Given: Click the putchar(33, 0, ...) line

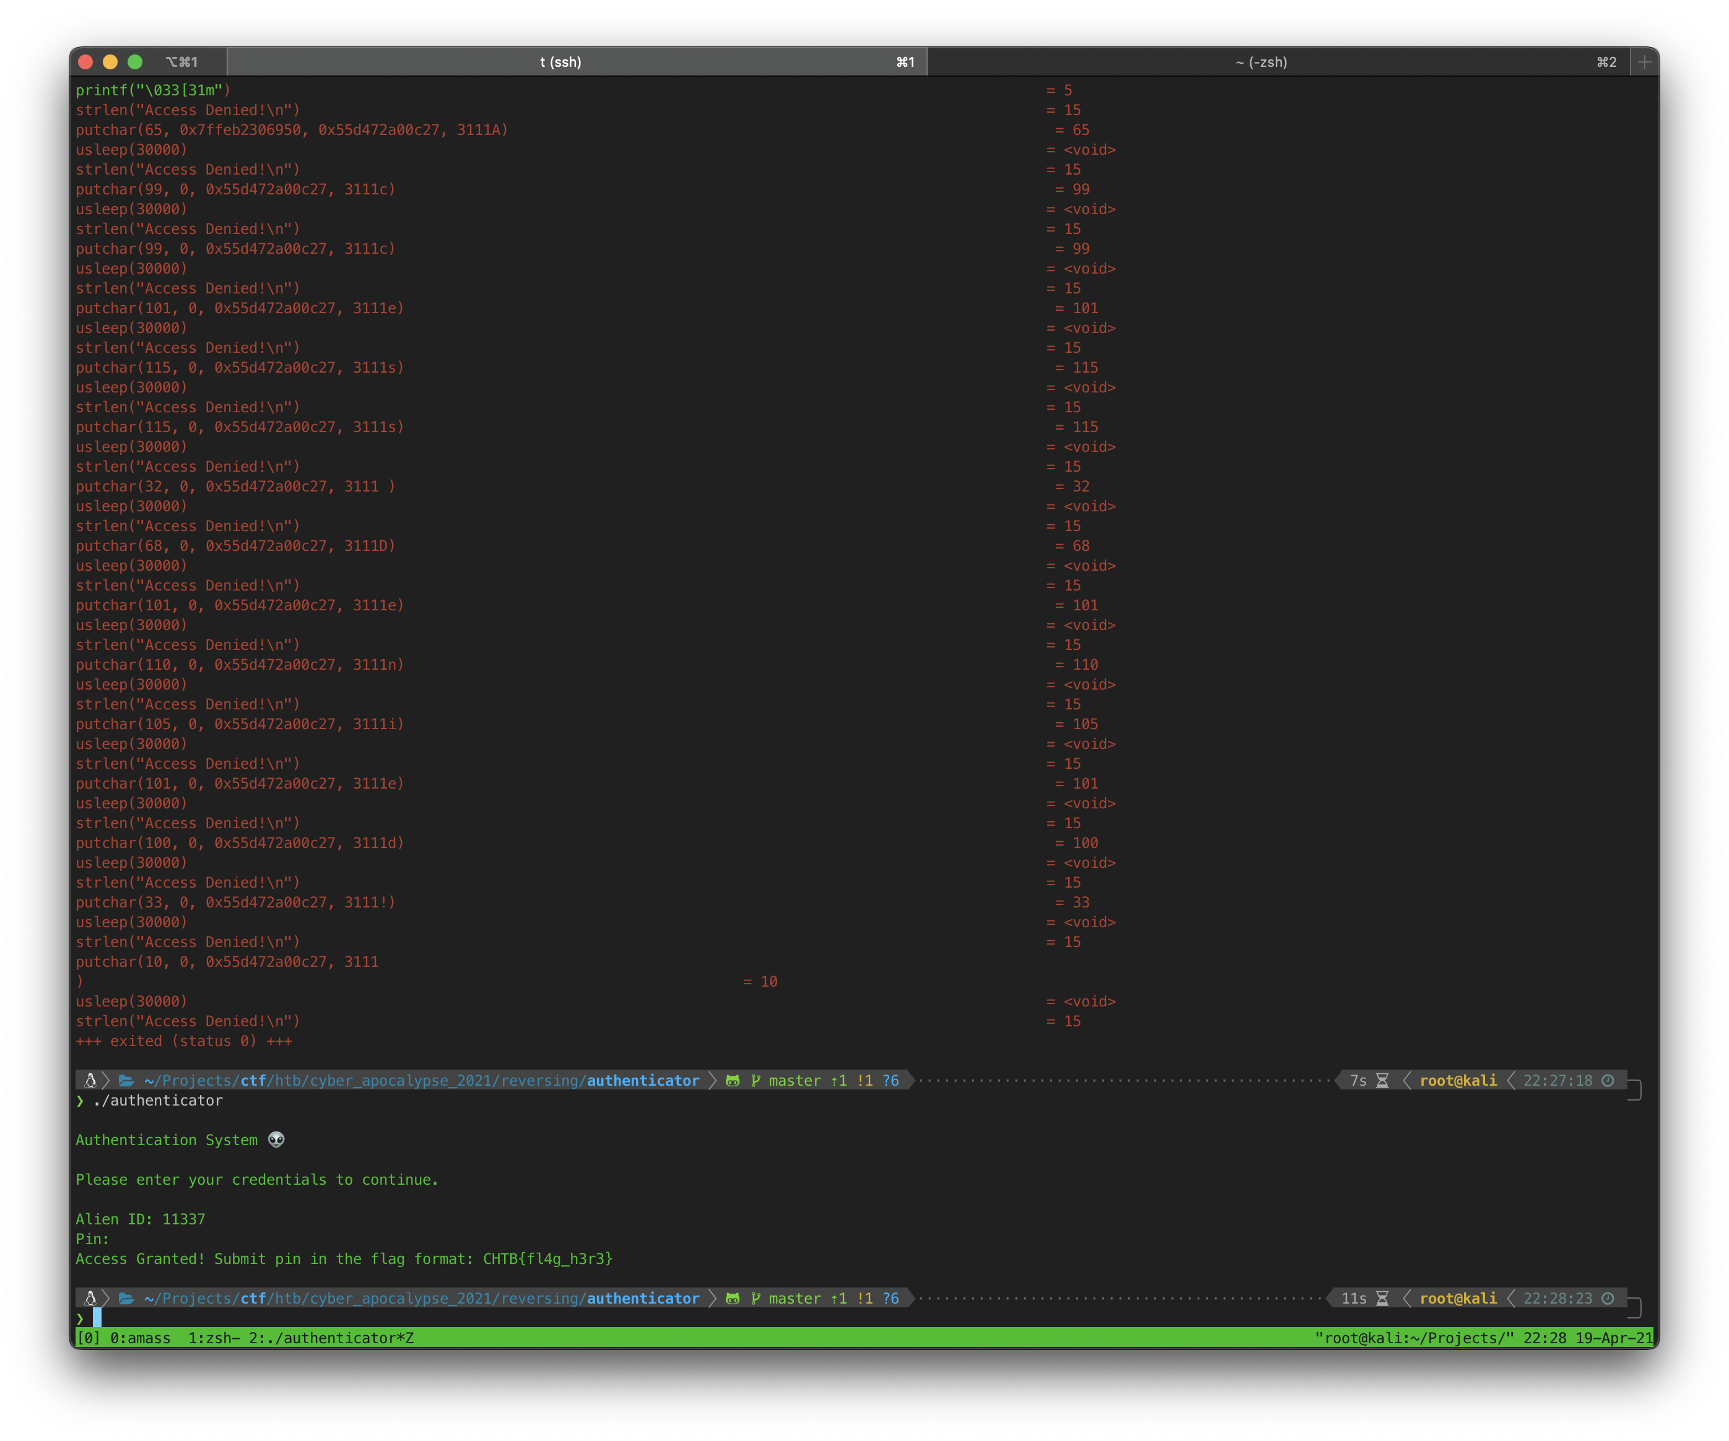Looking at the screenshot, I should (235, 902).
